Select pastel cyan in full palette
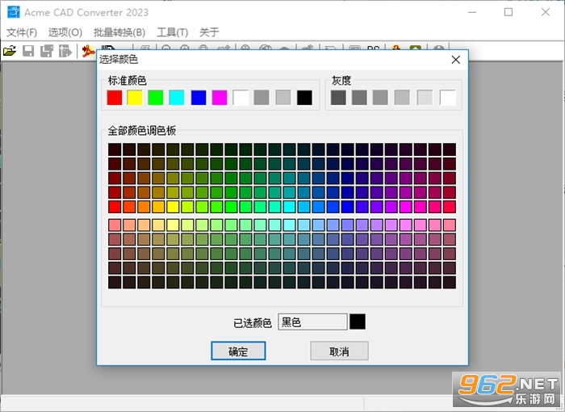Viewport: 565px width, 412px height. 289,225
